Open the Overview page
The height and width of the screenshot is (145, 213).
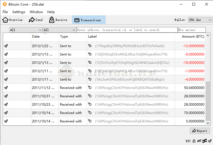click(13, 20)
